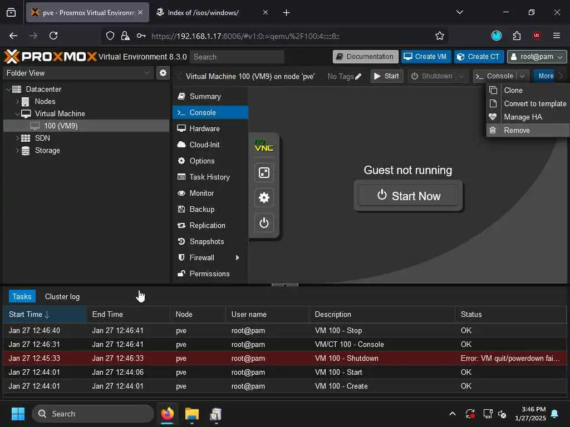Click the Windows taskbar Search box
The height and width of the screenshot is (427, 570).
coord(93,414)
